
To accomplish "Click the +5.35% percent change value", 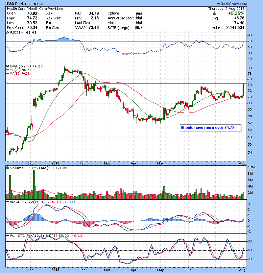I will [236, 13].
